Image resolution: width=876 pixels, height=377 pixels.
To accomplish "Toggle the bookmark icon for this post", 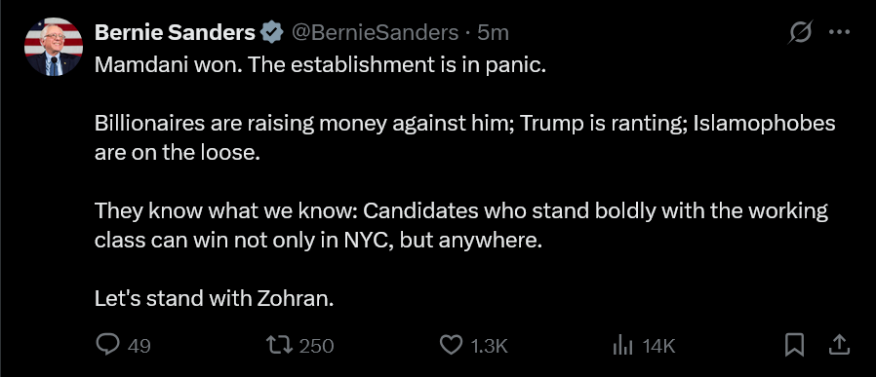I will pyautogui.click(x=794, y=345).
